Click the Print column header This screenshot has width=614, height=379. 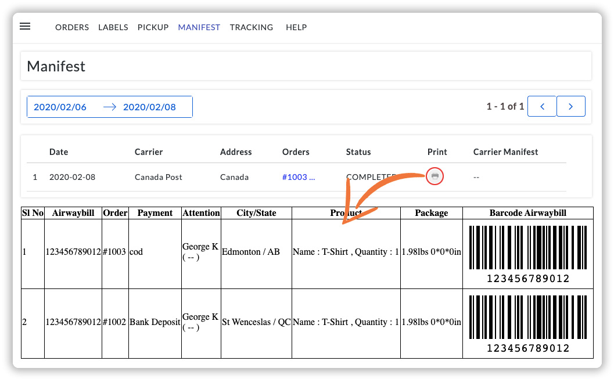point(437,152)
